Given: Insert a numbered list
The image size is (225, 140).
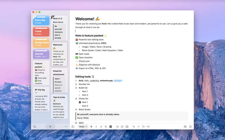Looking at the screenshot, I should (x=122, y=127).
